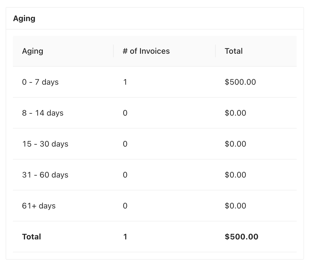
Task: Click the $0.00 total for 8 - 14 days
Action: 235,113
